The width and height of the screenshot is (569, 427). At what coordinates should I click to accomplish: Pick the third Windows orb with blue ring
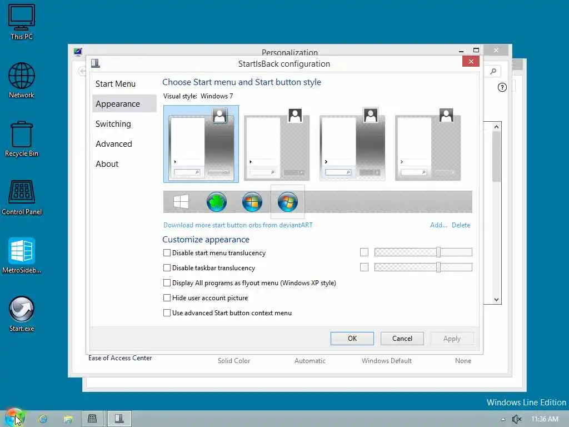tap(252, 202)
